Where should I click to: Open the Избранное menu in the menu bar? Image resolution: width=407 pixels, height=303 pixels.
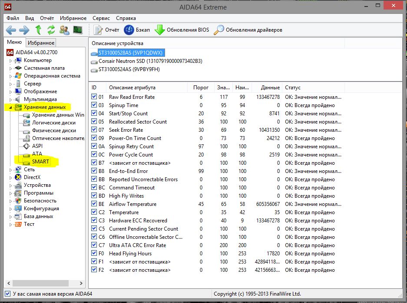[73, 18]
